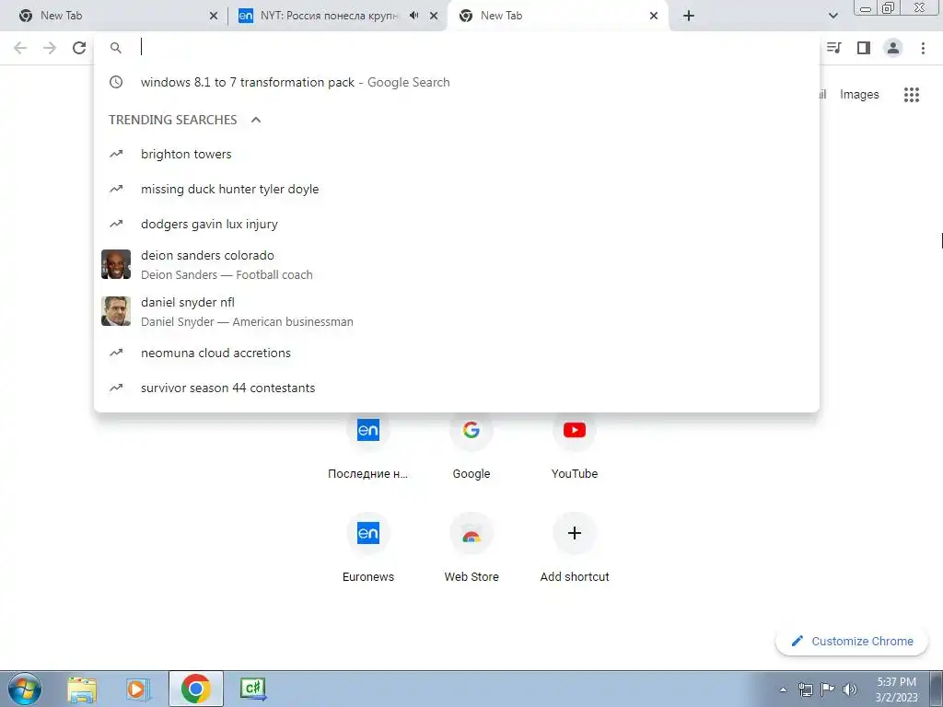Open the Windows Start orb
Screen dimensions: 943x707
pos(25,689)
